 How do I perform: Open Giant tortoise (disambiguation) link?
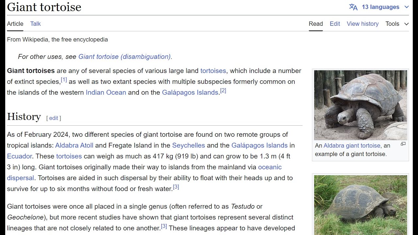tap(124, 57)
